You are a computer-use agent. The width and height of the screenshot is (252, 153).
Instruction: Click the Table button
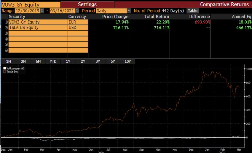(192, 11)
